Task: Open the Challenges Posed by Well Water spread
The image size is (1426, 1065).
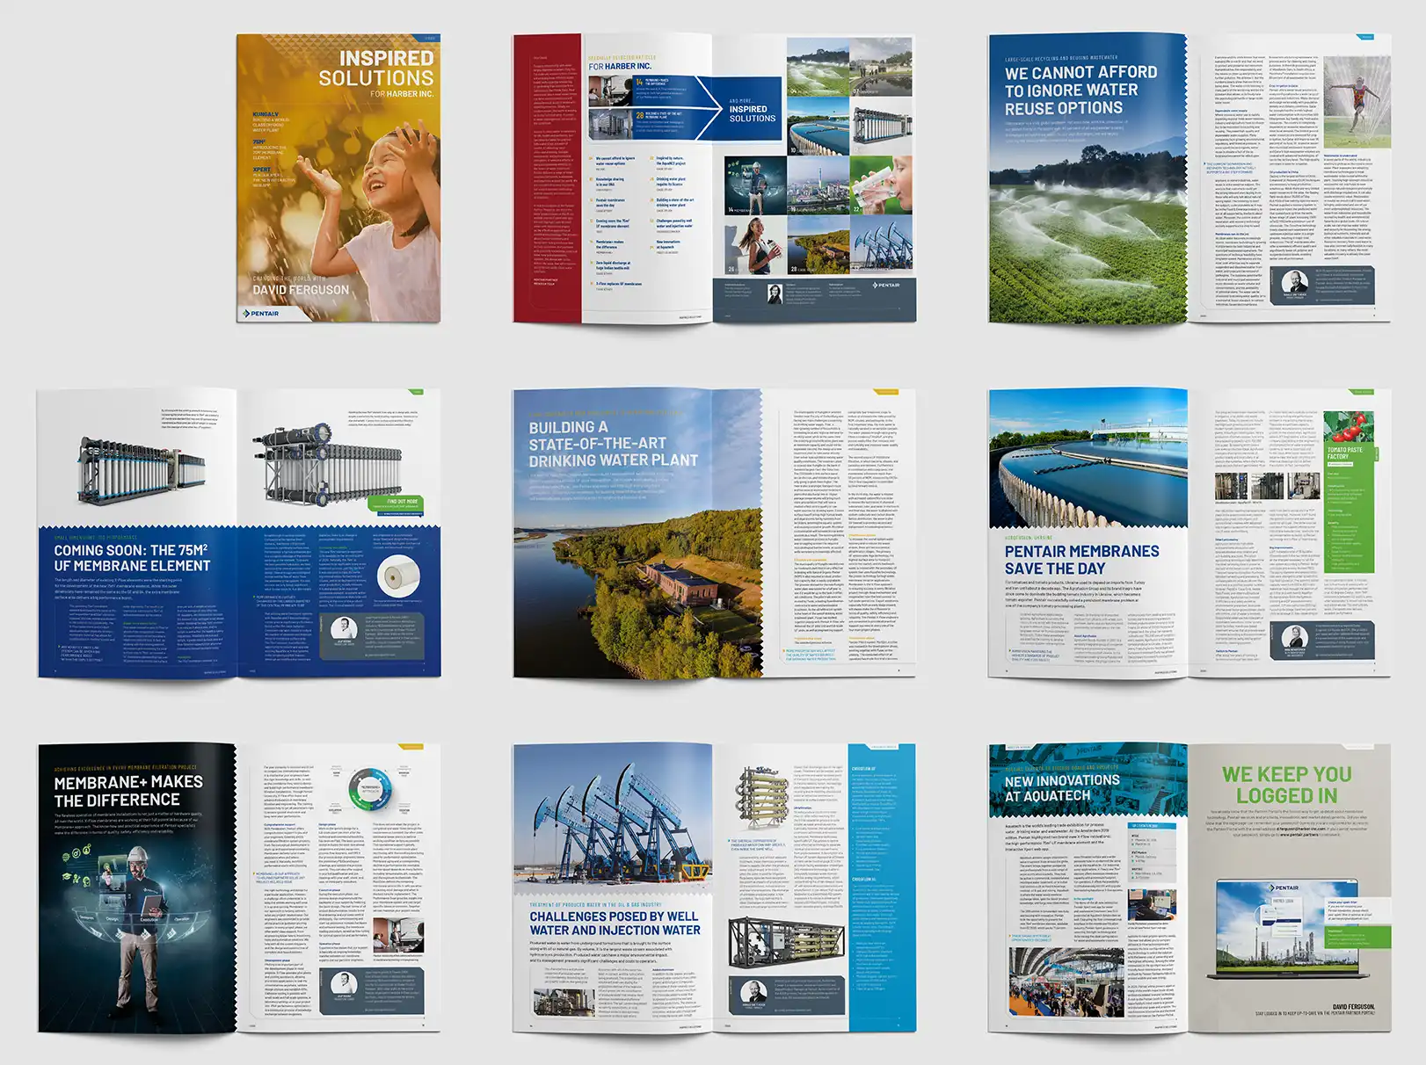Action: click(x=714, y=887)
